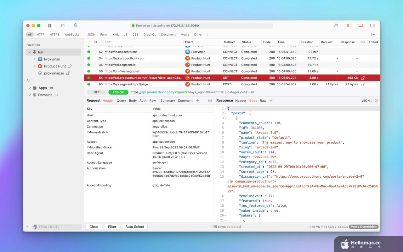
Task: Filter by JSON content type
Action: point(91,35)
